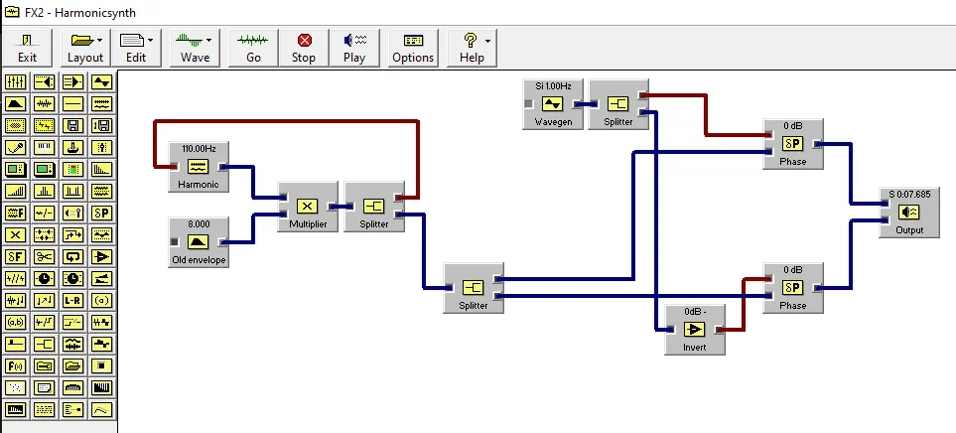Click the Output speaker module

pos(908,212)
